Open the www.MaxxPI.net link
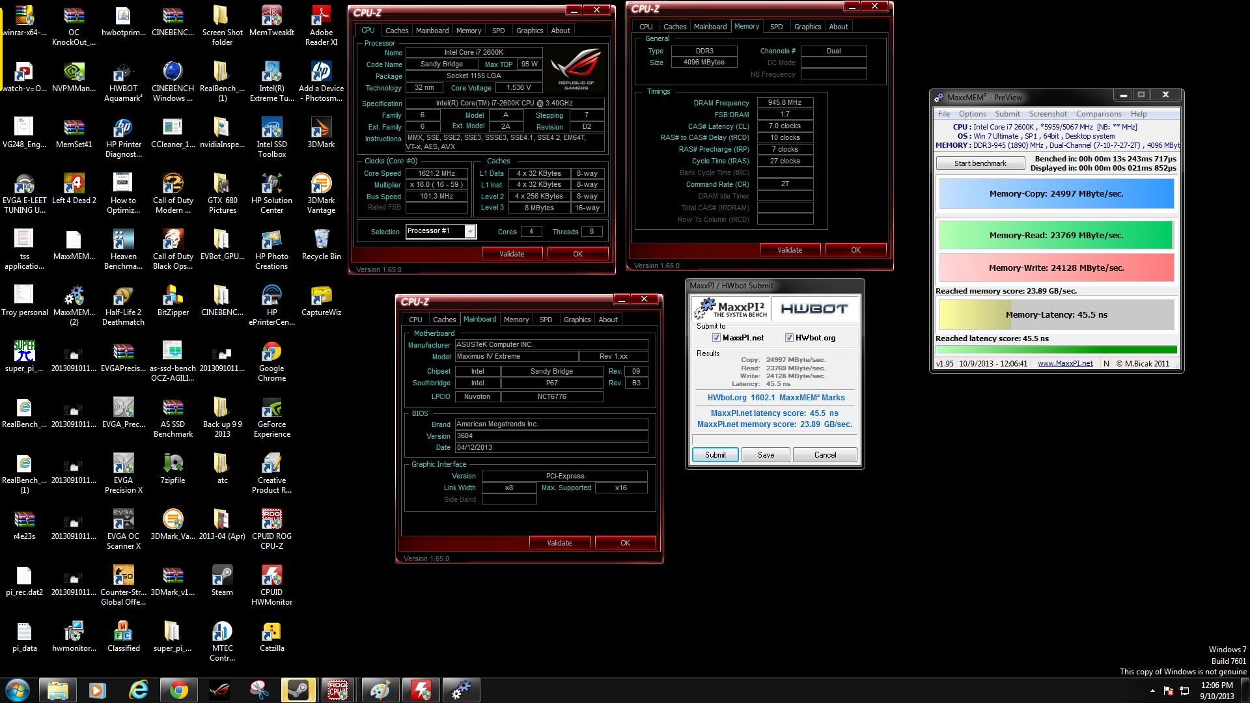Screen dimensions: 1250x703 (1065, 364)
